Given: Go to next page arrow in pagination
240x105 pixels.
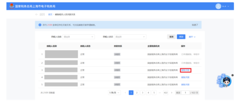Looking at the screenshot, I should point(172,93).
